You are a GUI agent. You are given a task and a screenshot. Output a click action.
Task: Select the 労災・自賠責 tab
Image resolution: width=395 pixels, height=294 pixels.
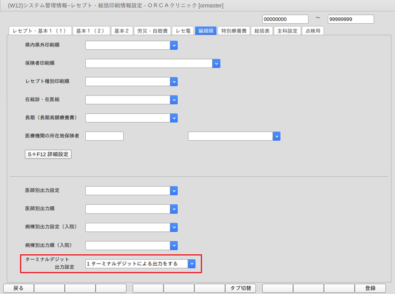[152, 31]
